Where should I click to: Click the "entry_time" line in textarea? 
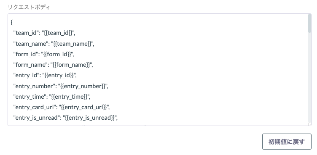(52, 97)
